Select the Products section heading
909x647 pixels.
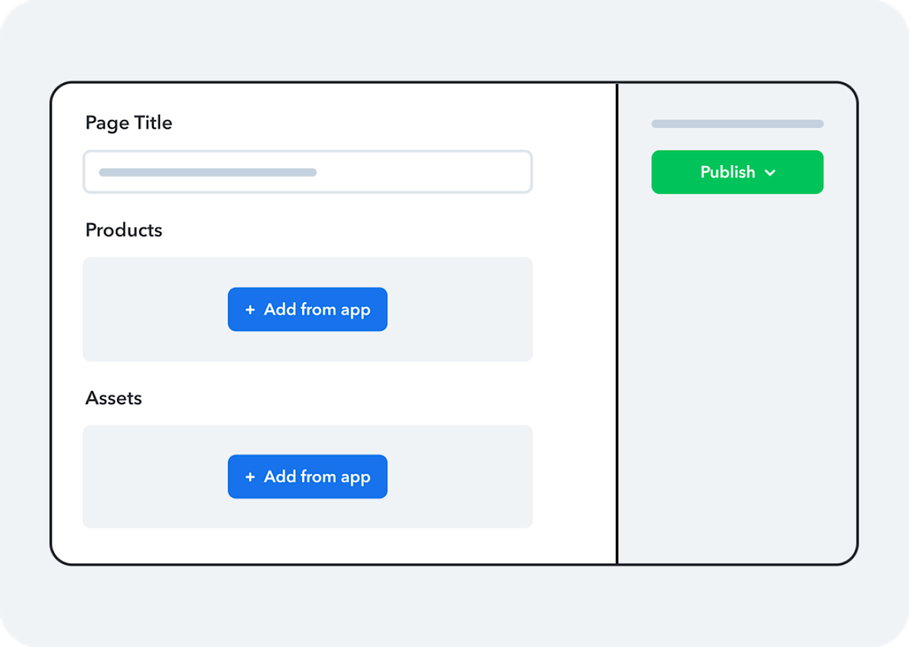click(123, 230)
